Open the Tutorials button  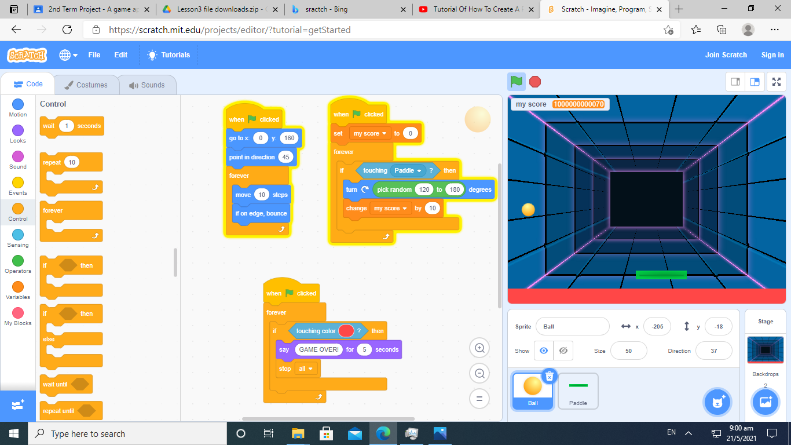pyautogui.click(x=169, y=55)
